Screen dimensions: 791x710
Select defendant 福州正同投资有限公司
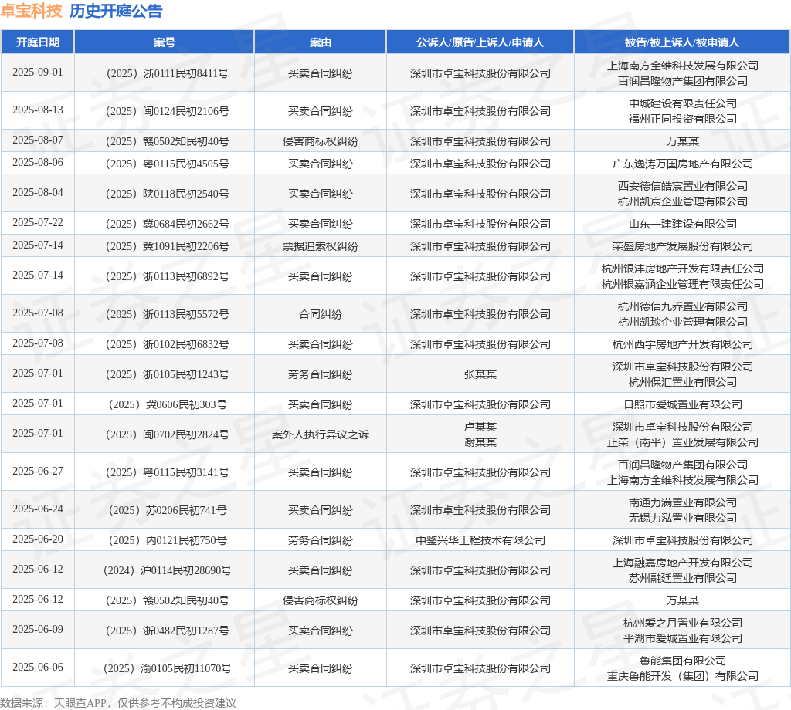tap(683, 119)
